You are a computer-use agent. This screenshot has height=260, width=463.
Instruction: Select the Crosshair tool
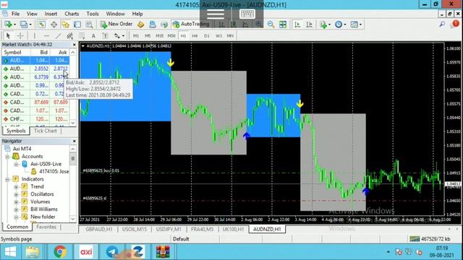click(x=20, y=35)
